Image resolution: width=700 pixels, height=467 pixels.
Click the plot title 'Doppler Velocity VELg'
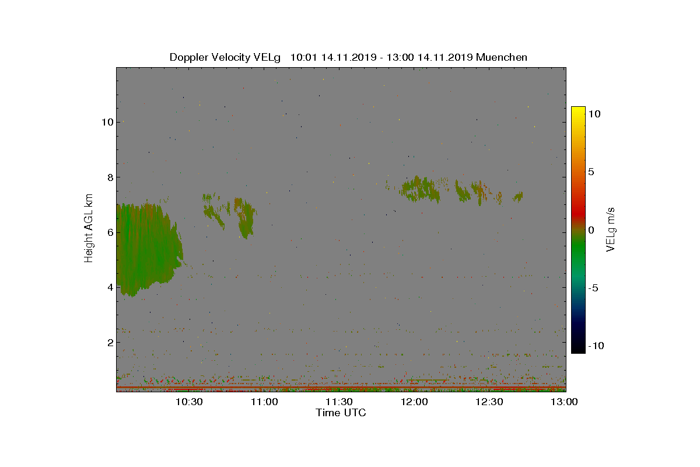pos(225,57)
